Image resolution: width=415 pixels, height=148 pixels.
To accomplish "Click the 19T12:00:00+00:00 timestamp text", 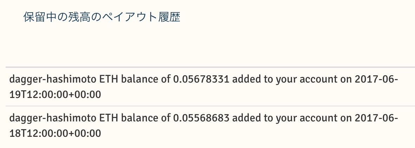I will point(55,94).
